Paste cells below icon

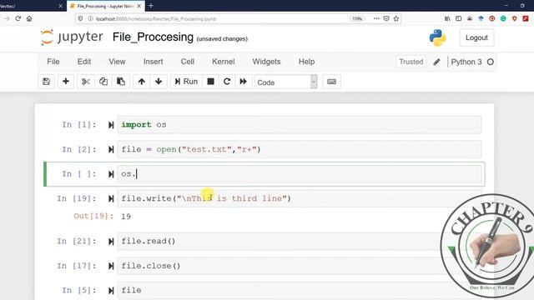point(120,82)
